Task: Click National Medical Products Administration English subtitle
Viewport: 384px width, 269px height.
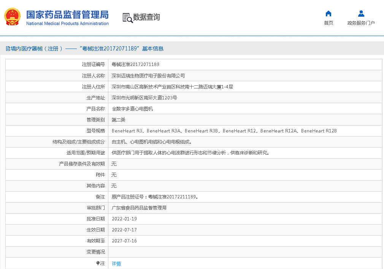Action: point(67,24)
